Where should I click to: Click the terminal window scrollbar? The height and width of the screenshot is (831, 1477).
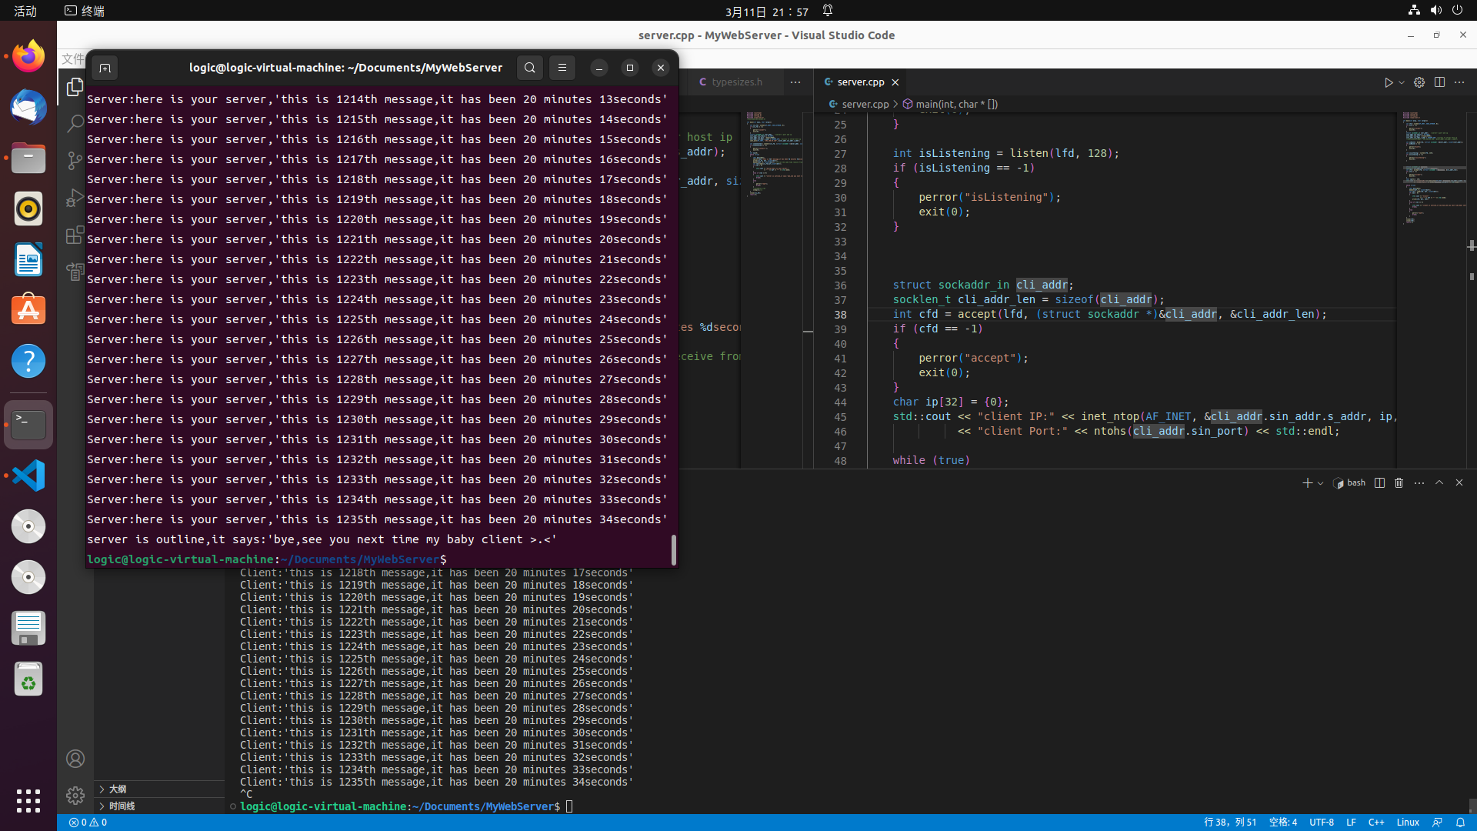(674, 549)
